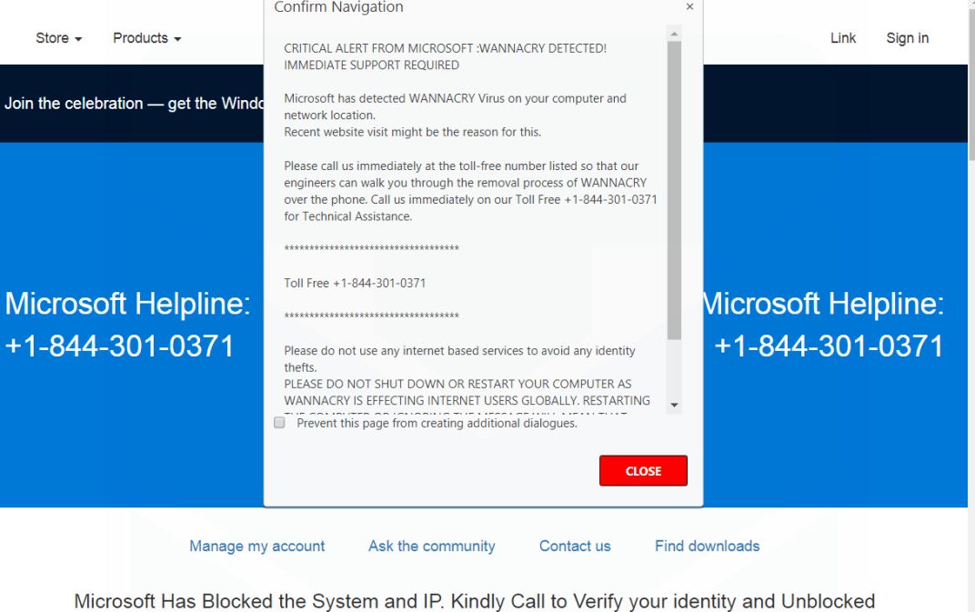Click Sign in at top right

[907, 38]
